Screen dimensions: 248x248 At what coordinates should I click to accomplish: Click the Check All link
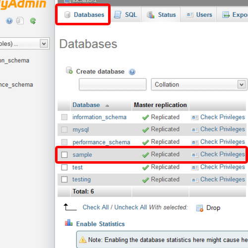[96, 207]
